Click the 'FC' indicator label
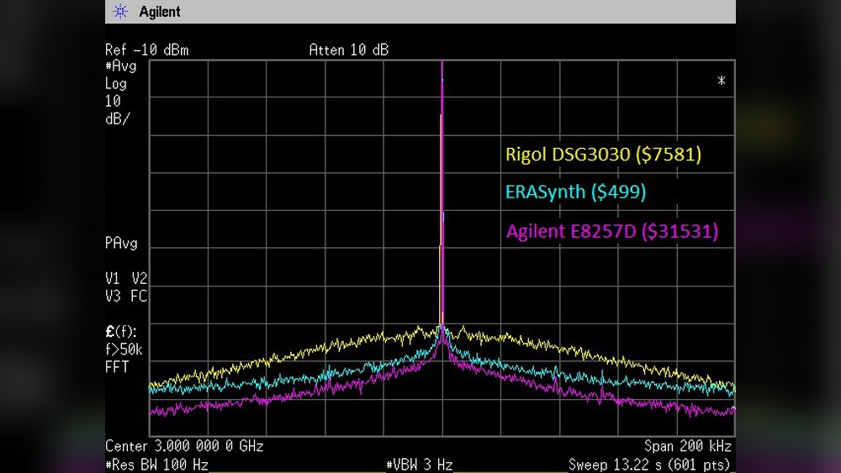 tap(139, 297)
